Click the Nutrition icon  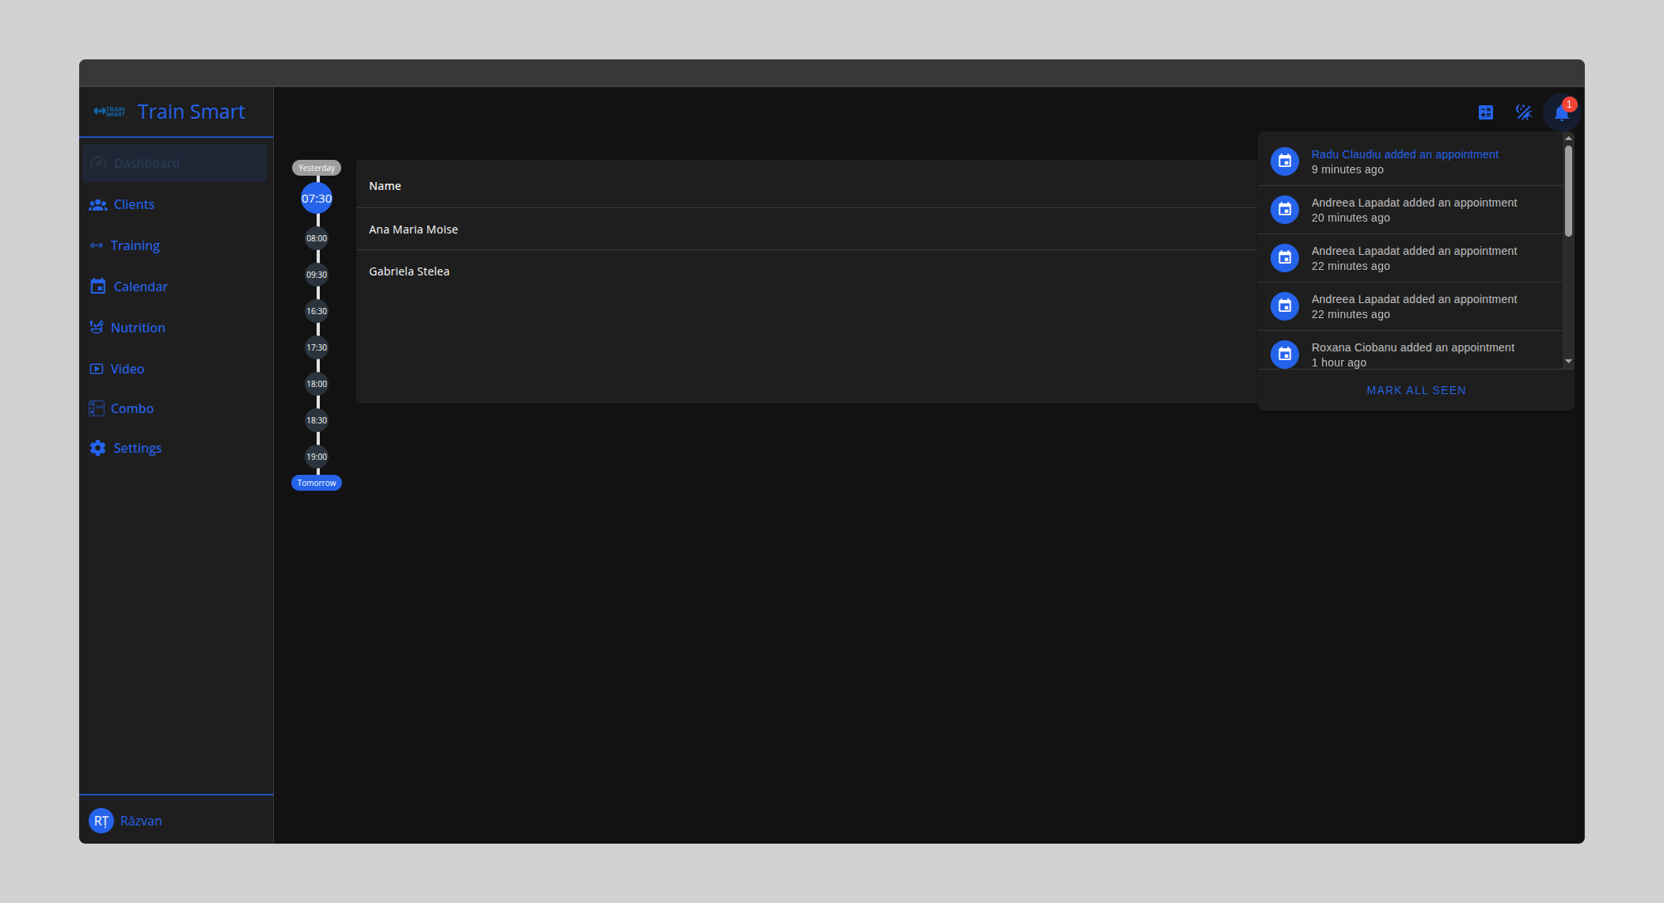[97, 327]
